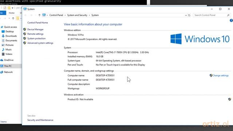Click the Videos icon in sidebar
This screenshot has width=233, height=131.
pyautogui.click(x=3, y=54)
